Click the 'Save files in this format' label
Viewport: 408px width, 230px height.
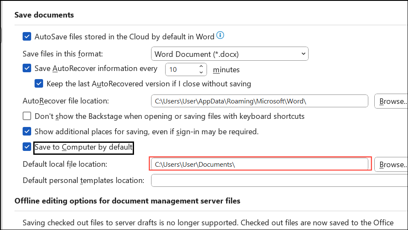pos(63,54)
